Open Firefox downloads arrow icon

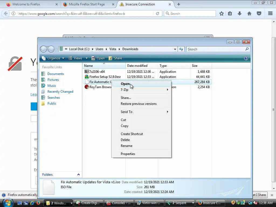pyautogui.click(x=240, y=13)
